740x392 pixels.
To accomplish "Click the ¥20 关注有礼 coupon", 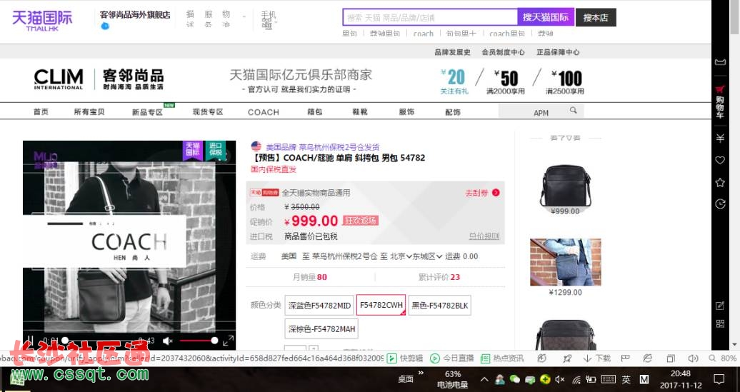I will [454, 81].
